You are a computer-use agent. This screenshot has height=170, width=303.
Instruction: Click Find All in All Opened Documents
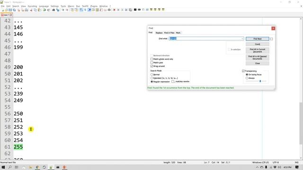coord(258,58)
